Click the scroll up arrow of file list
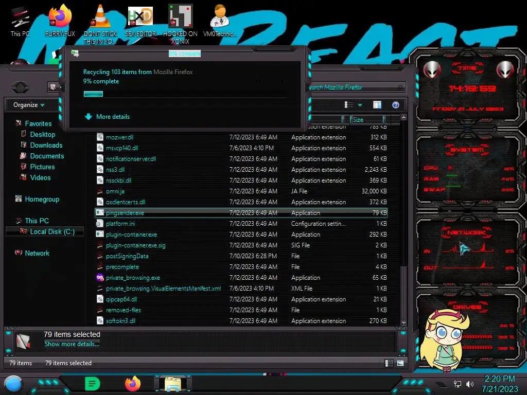This screenshot has width=527, height=395. (x=403, y=117)
